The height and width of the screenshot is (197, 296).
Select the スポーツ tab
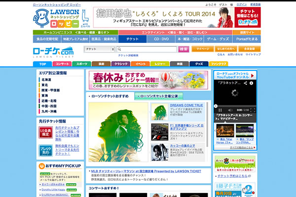pyautogui.click(x=82, y=64)
